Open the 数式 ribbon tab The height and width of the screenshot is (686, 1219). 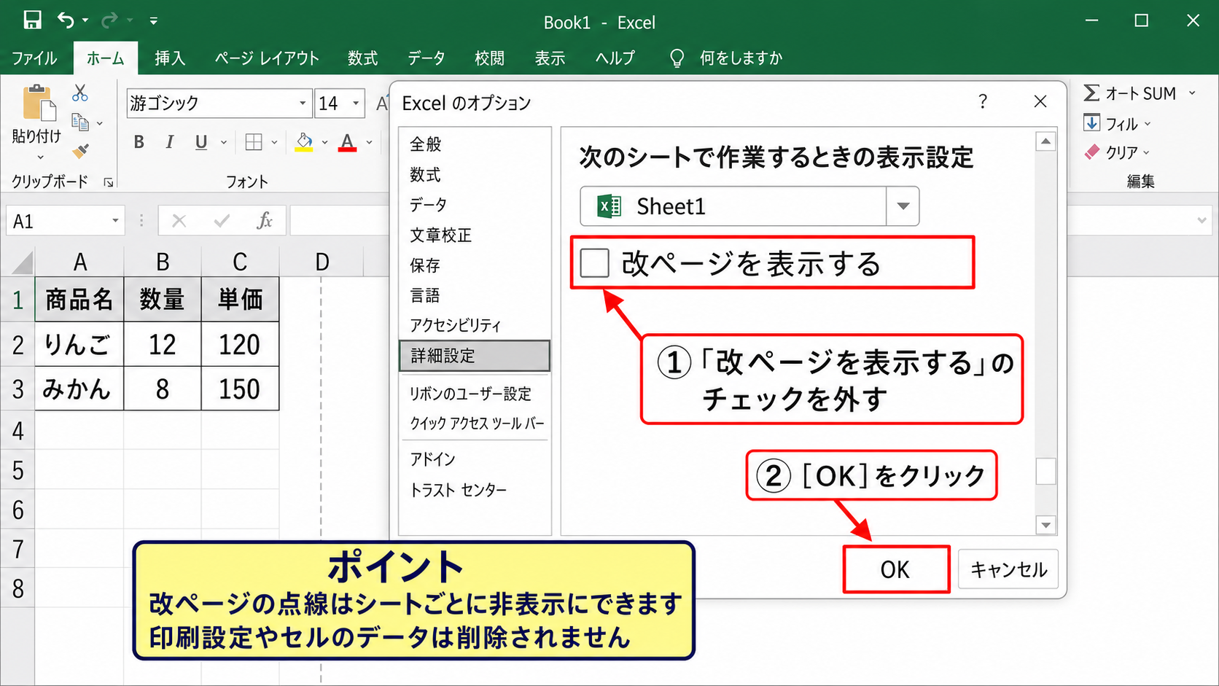pyautogui.click(x=362, y=58)
